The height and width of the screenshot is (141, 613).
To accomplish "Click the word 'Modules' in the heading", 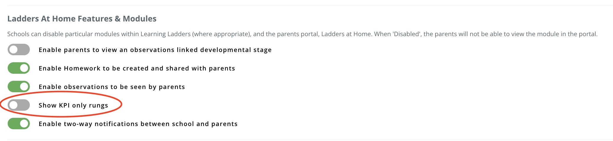I will tap(139, 19).
